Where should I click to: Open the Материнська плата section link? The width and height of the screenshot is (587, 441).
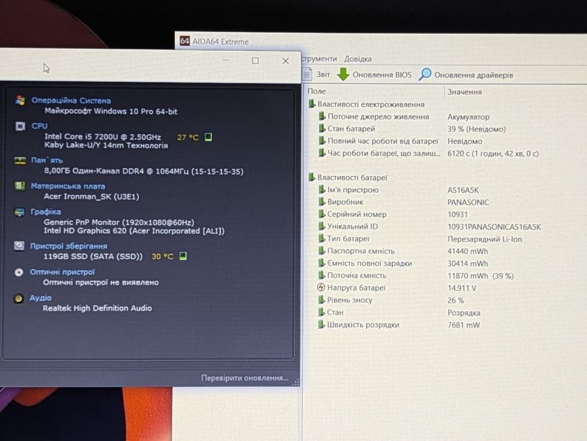point(68,186)
